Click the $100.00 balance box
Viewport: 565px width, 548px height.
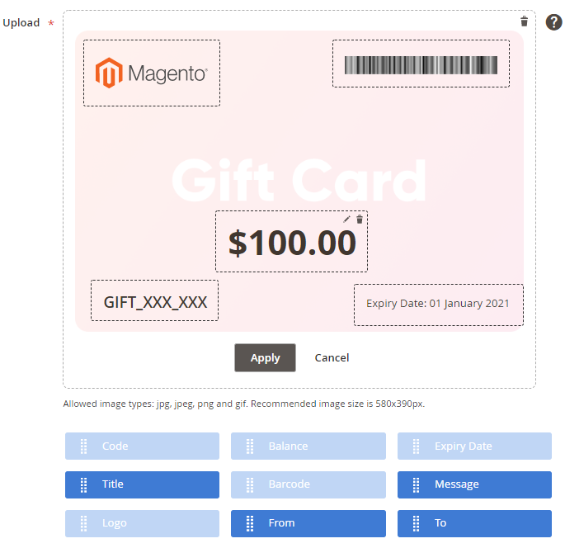pos(291,242)
